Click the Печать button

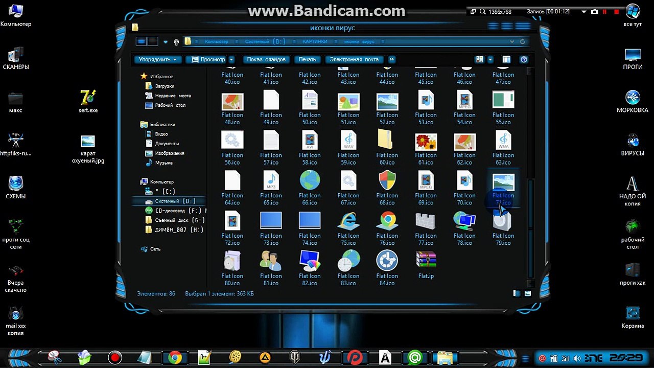pos(308,59)
